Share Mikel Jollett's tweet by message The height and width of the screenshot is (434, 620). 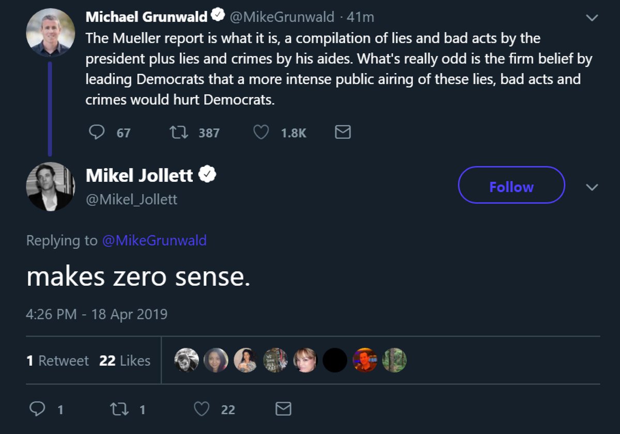[x=283, y=409]
